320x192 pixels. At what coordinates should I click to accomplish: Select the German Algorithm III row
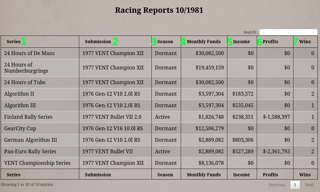159,140
